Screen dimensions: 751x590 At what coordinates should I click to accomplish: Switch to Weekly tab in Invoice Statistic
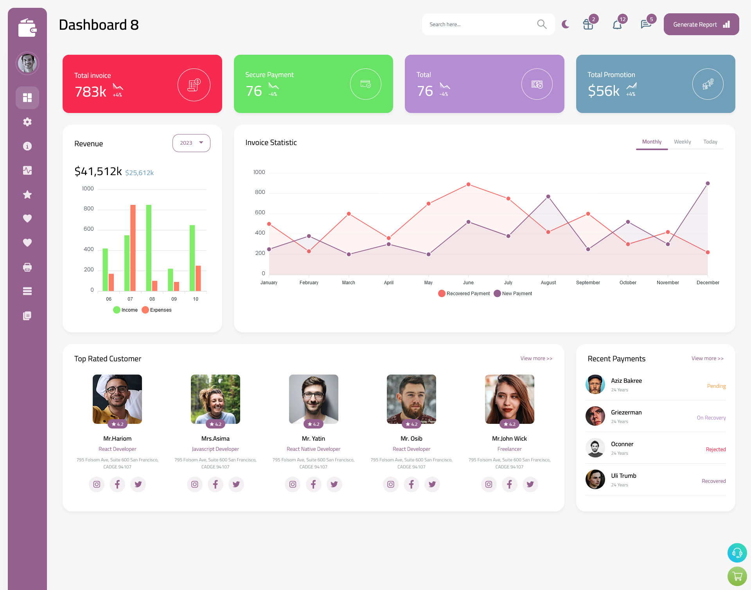click(682, 142)
